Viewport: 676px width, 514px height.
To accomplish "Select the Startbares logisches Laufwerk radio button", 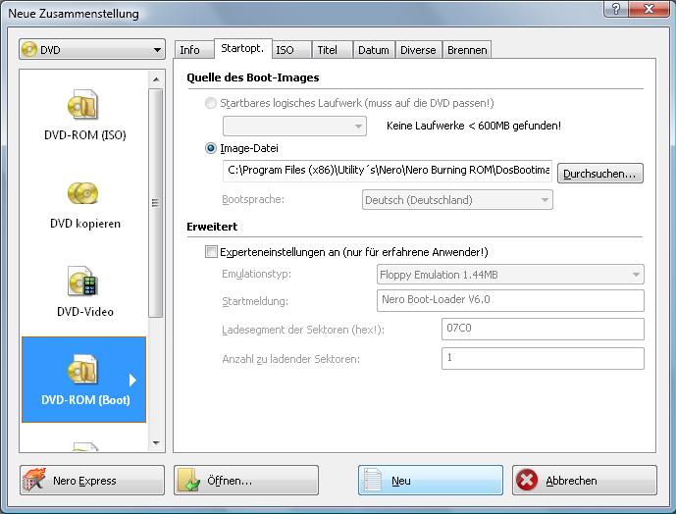I will click(x=210, y=103).
